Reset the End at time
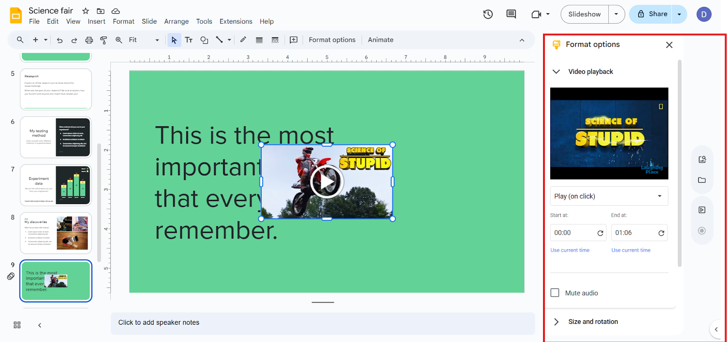727x342 pixels. pos(661,233)
